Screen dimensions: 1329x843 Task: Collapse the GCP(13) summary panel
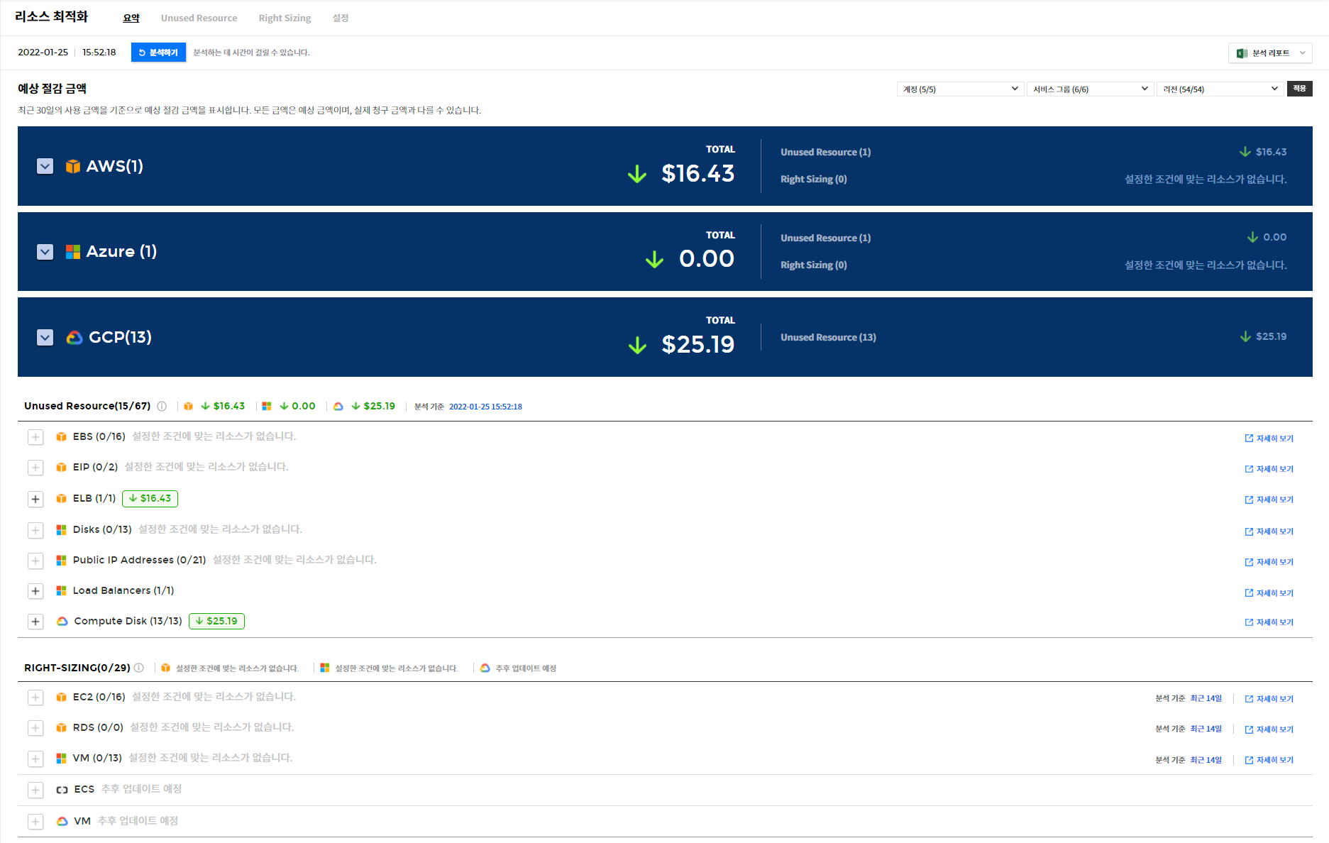(45, 338)
